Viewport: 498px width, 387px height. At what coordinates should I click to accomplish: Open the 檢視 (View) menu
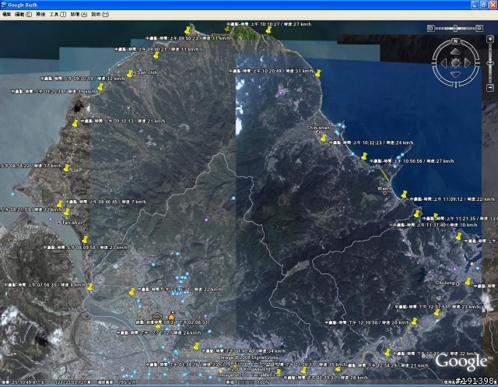click(x=40, y=14)
